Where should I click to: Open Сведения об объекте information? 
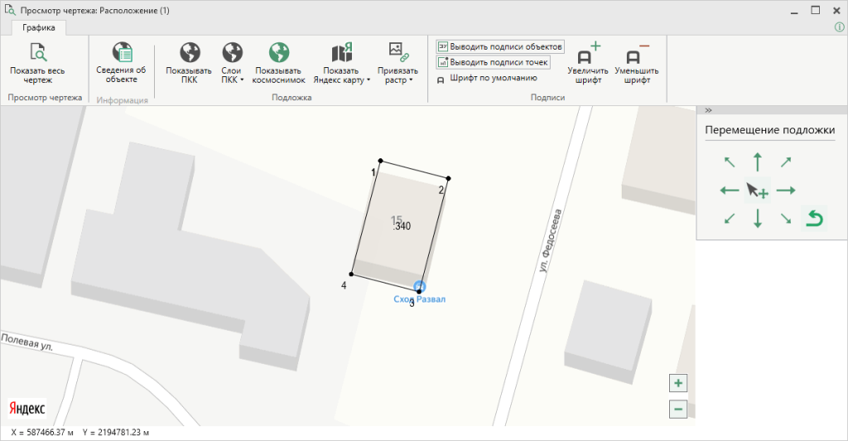(121, 53)
